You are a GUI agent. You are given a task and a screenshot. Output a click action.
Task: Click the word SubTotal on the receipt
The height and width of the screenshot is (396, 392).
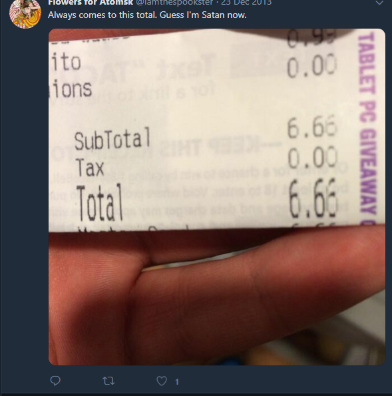tap(112, 139)
